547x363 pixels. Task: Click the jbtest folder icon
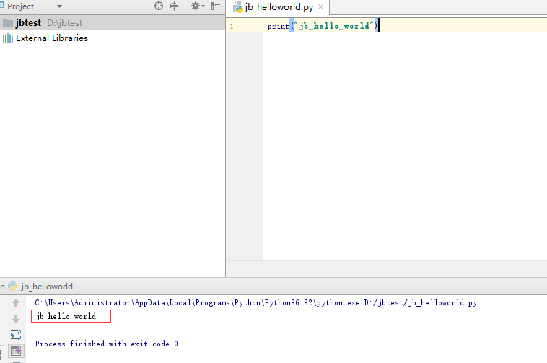(8, 23)
